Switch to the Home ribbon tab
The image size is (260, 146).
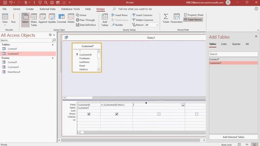pyautogui.click(x=17, y=9)
